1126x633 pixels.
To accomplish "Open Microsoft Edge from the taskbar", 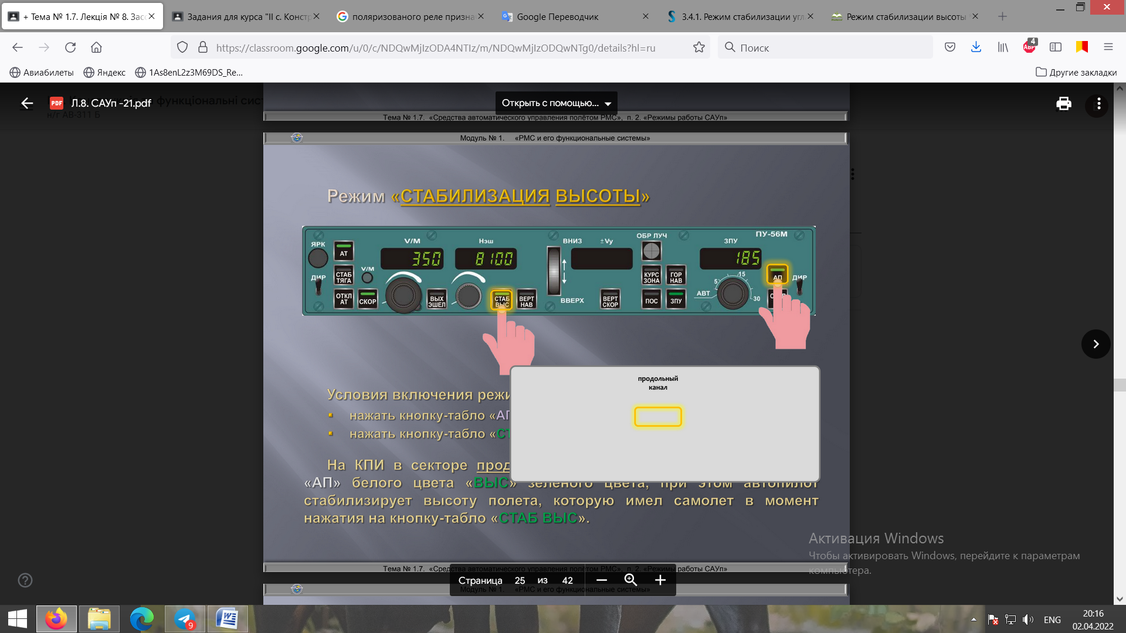I will pyautogui.click(x=142, y=619).
